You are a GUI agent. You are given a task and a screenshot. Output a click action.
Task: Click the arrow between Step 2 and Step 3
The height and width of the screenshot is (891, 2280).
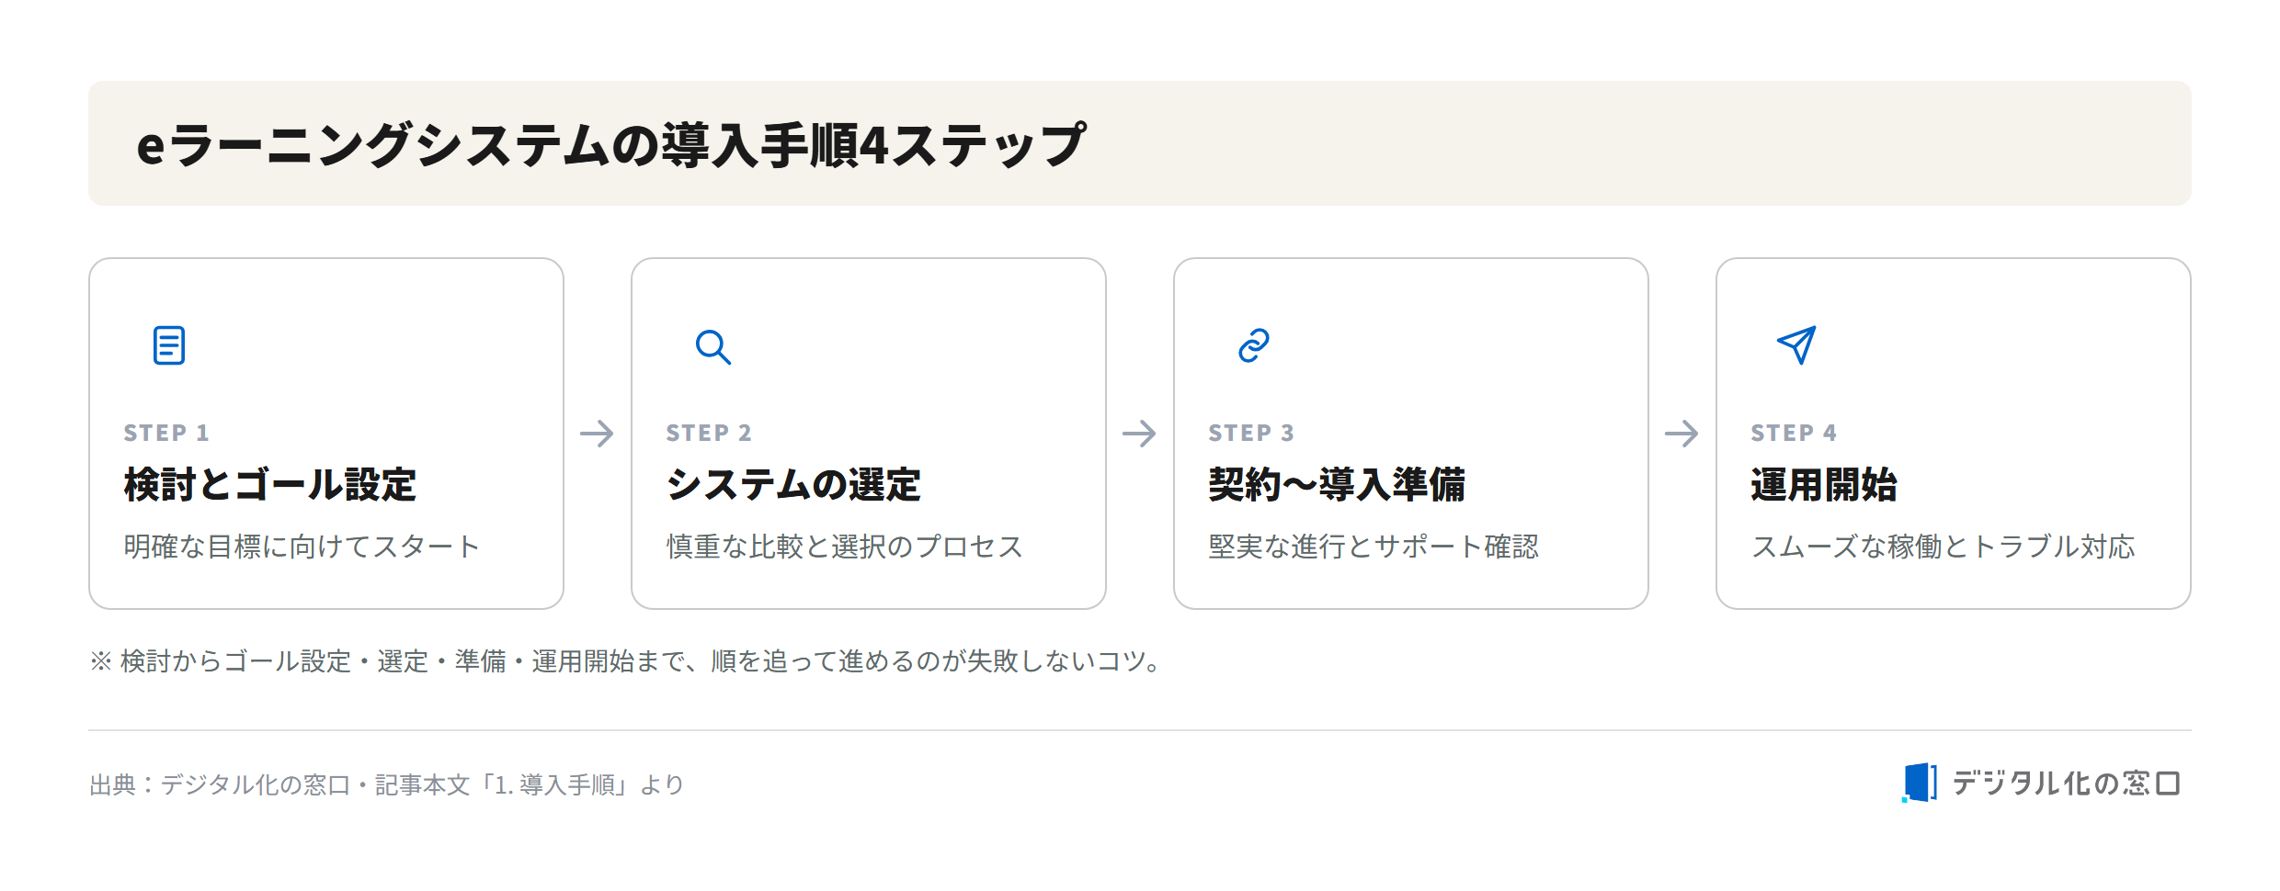1139,434
